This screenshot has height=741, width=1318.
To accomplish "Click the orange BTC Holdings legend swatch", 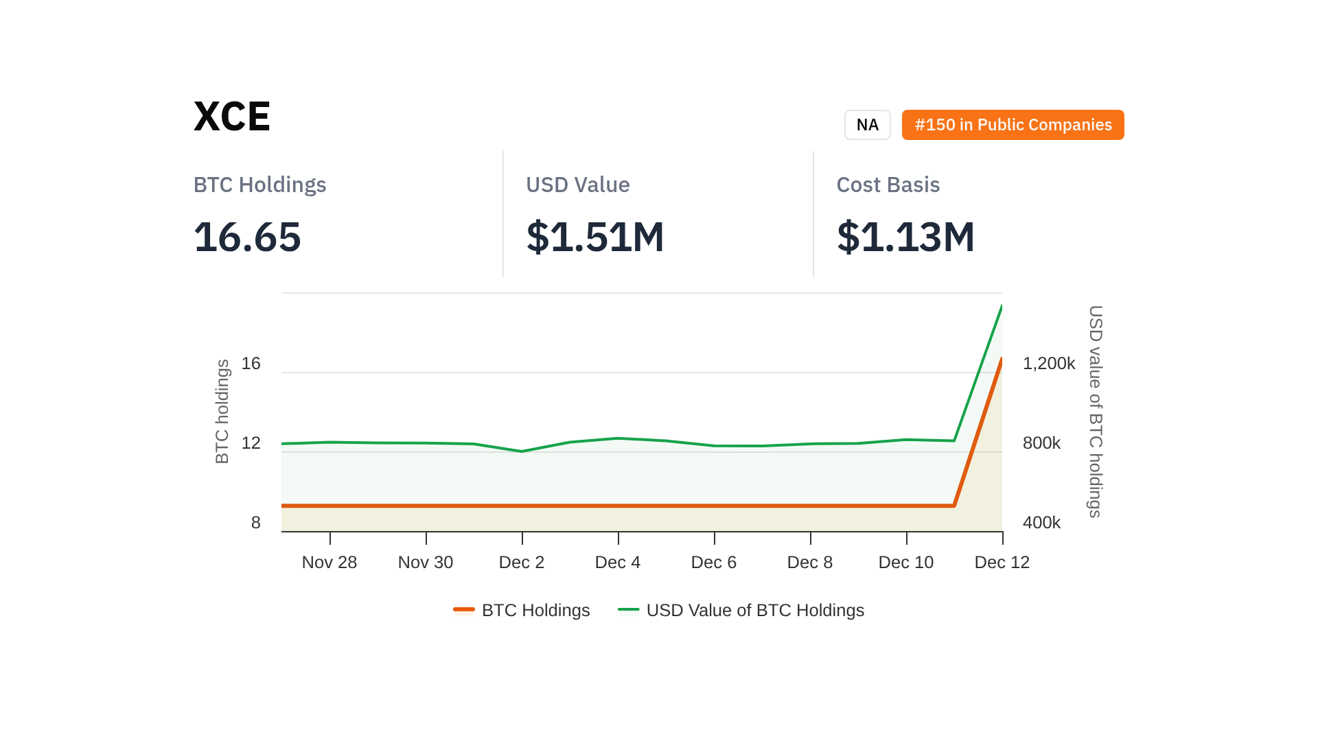I will (x=464, y=609).
